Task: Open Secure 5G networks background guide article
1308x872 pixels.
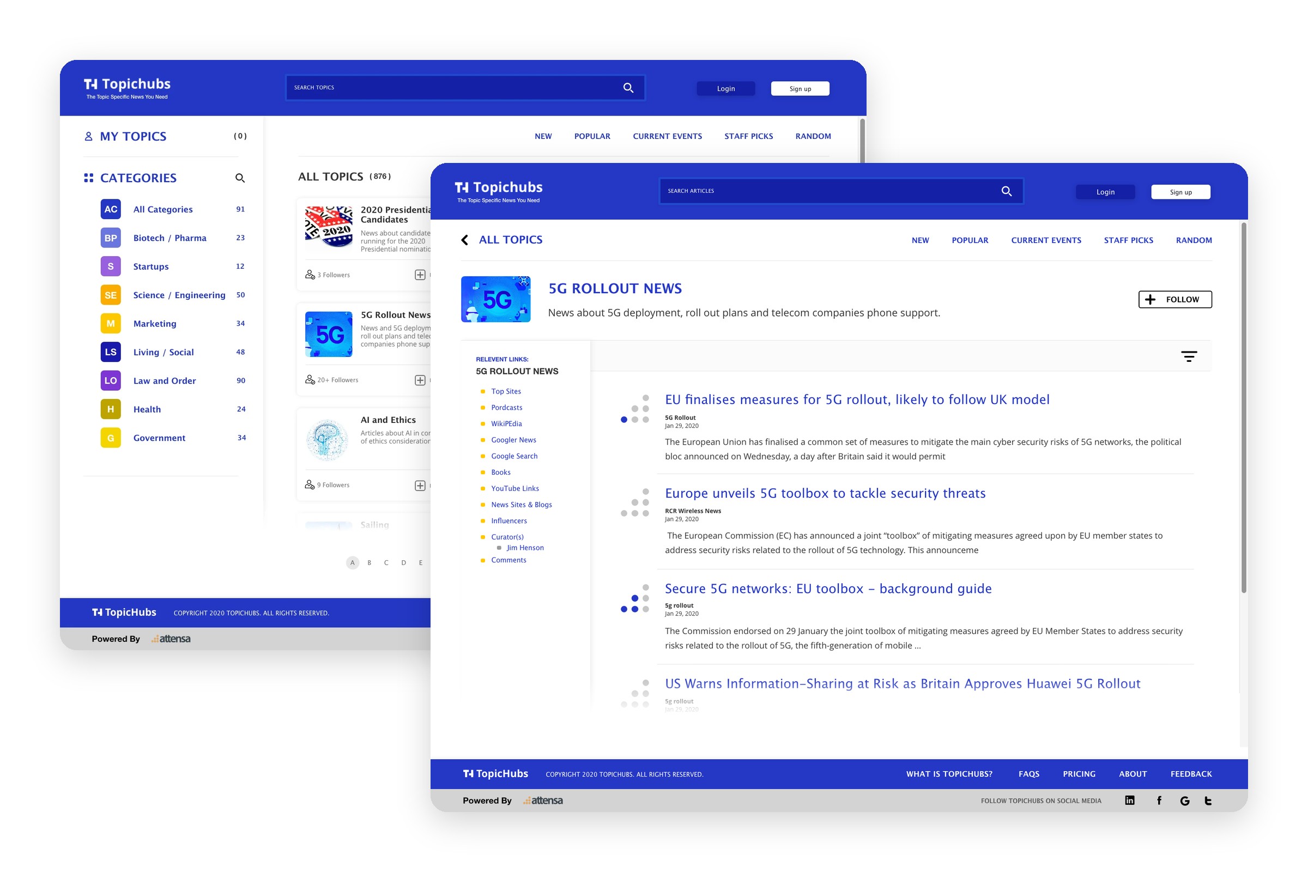Action: [828, 589]
